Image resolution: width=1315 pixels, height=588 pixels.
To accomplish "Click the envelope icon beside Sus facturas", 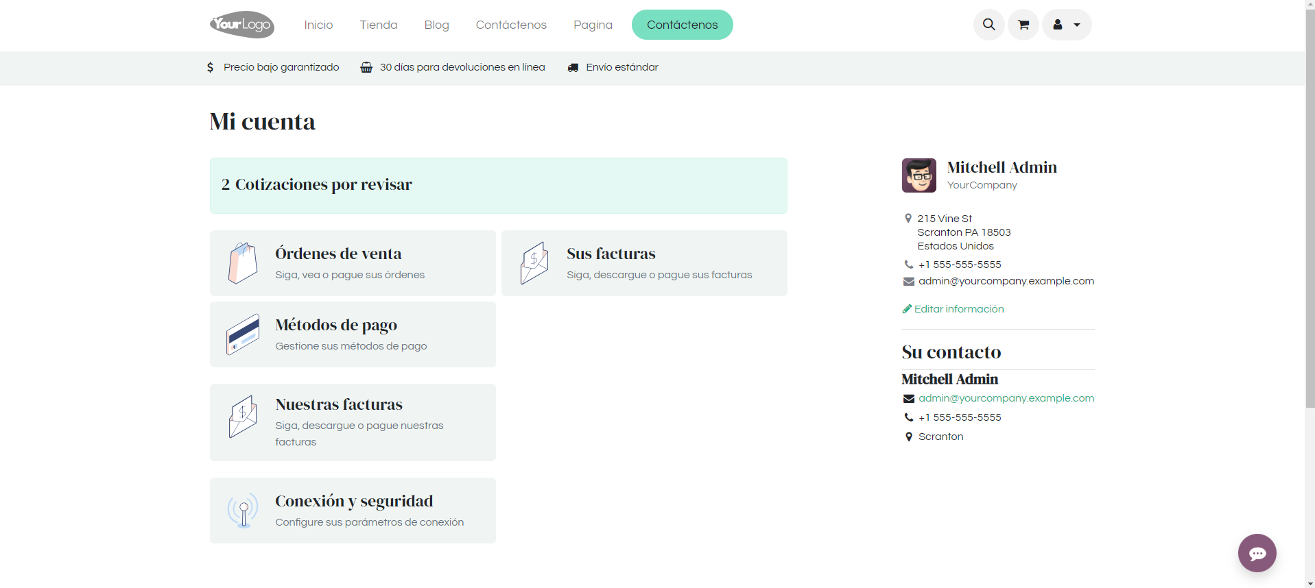I will [x=534, y=263].
